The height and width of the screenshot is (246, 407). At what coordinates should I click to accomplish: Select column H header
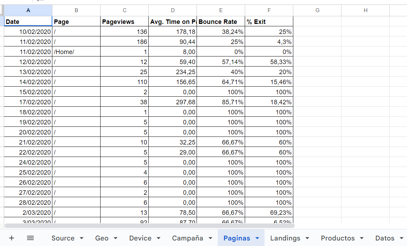tap(365, 10)
